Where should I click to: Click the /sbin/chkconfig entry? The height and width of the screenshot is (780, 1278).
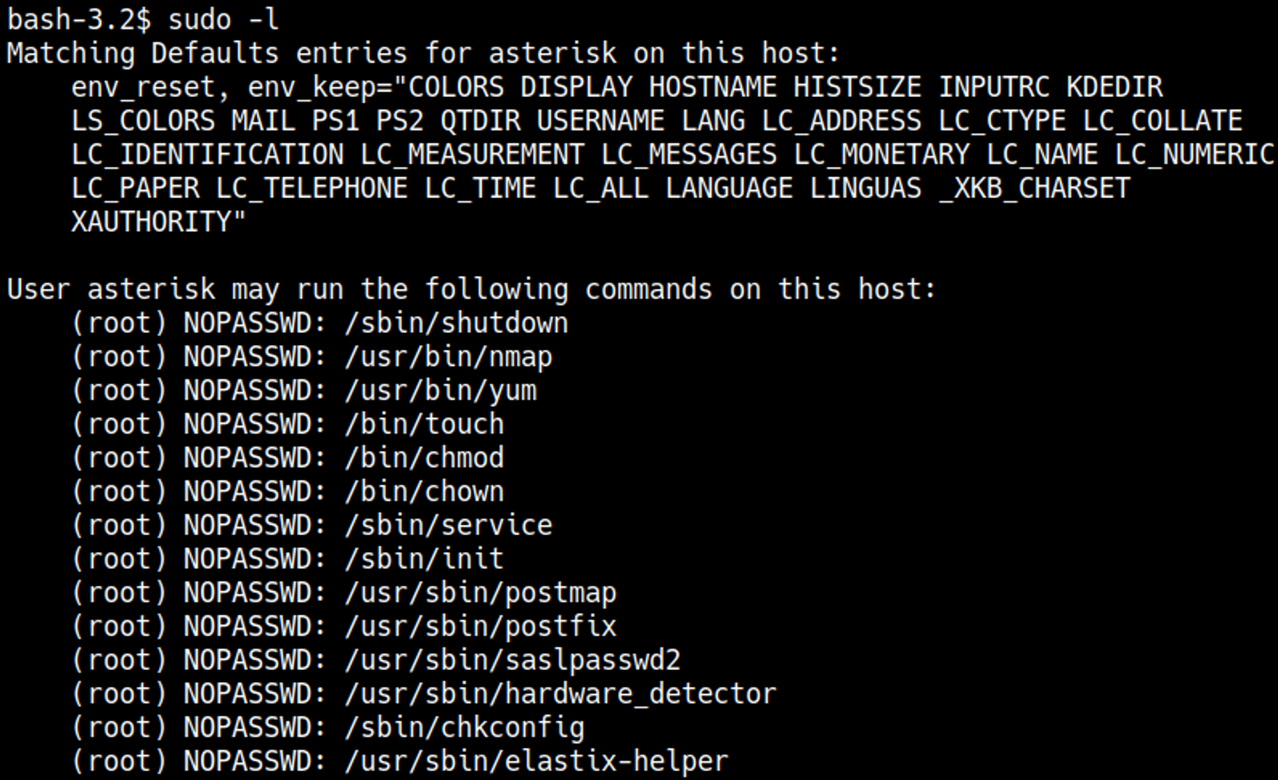465,728
